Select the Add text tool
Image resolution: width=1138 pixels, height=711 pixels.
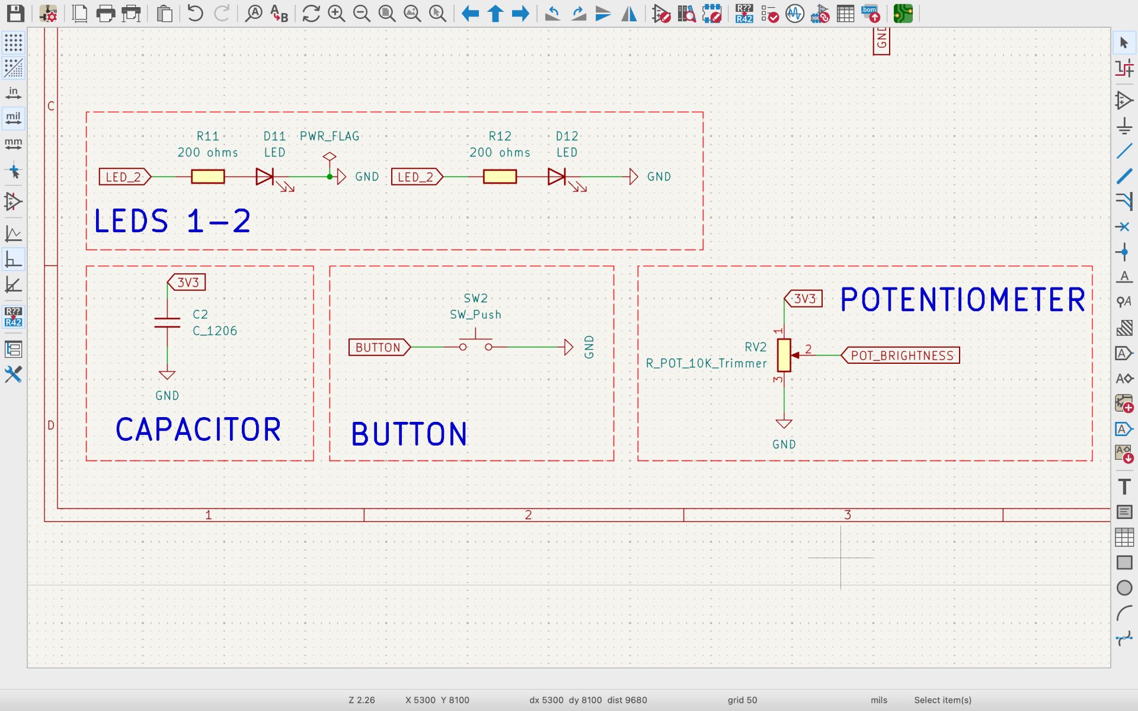click(1124, 486)
